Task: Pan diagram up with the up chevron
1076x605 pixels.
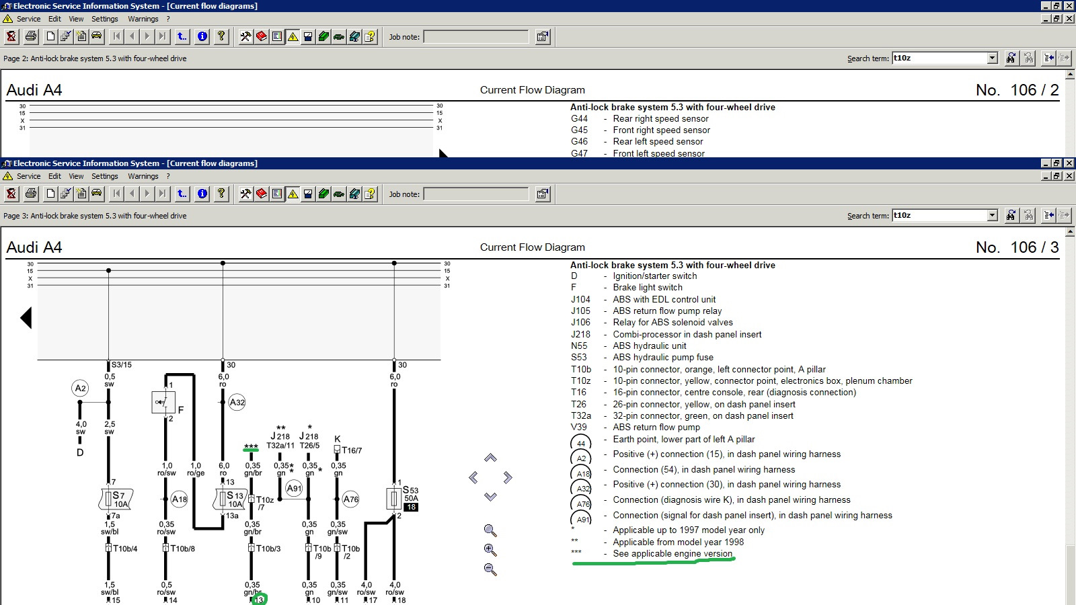Action: pos(490,458)
